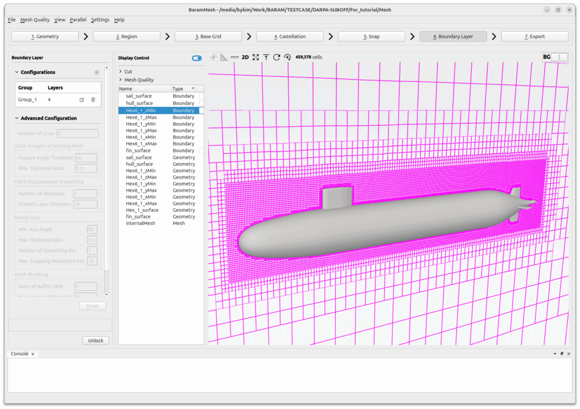Expand the Cut section
Viewport: 580px width, 409px height.
(121, 71)
